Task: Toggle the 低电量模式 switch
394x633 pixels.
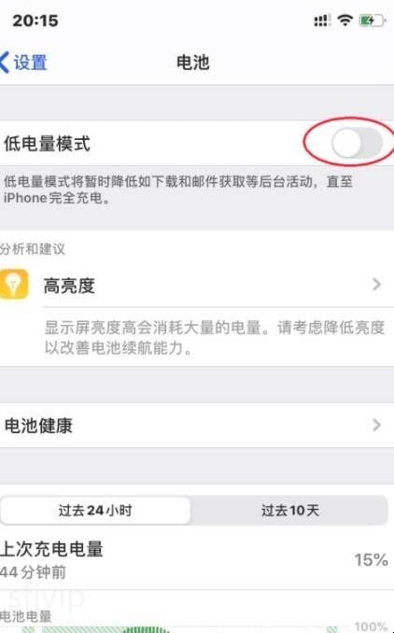Action: pos(357,143)
